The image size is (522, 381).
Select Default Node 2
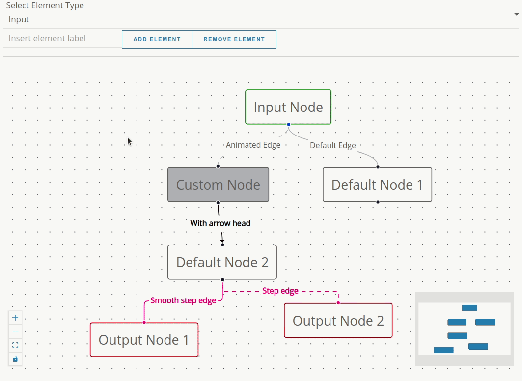click(222, 262)
